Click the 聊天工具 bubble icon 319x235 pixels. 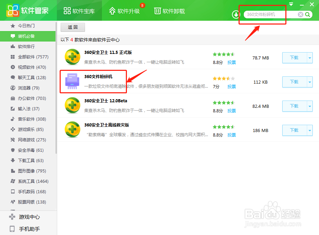coord(12,77)
